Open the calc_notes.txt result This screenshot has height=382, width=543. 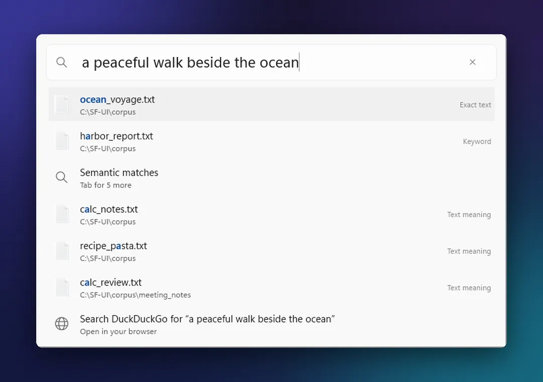point(271,215)
